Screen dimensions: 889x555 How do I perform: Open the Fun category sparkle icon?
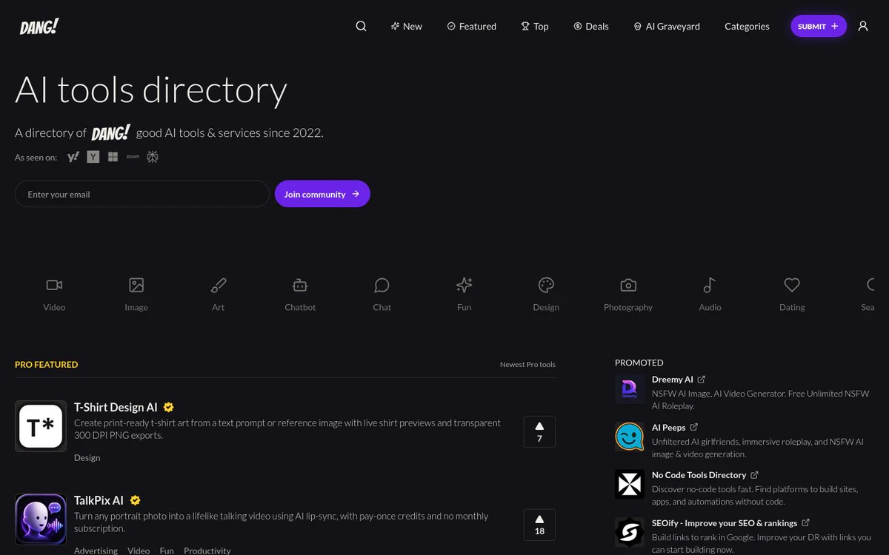coord(465,285)
